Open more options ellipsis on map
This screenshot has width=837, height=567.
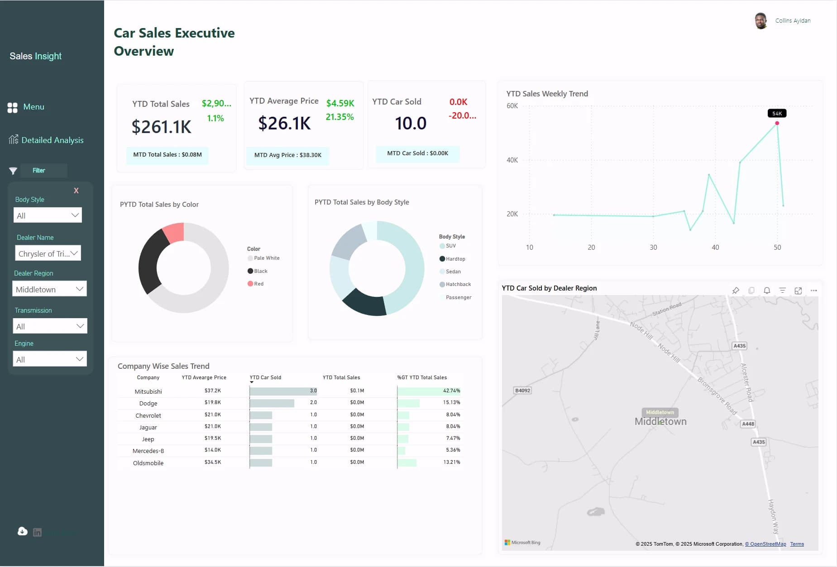(x=813, y=291)
